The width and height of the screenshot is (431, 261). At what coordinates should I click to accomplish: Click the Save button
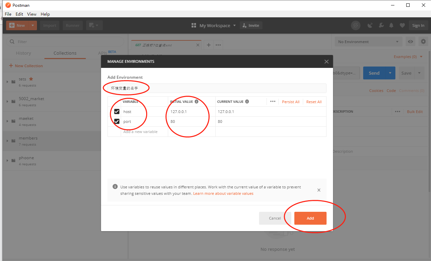pyautogui.click(x=406, y=73)
